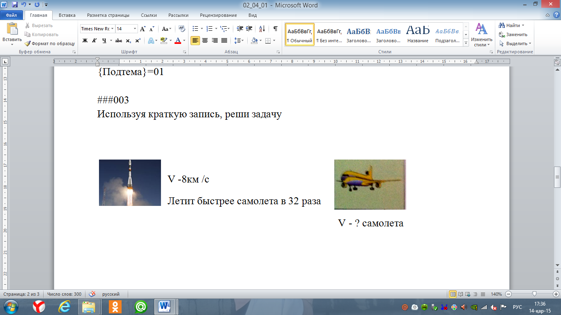Increase font size
This screenshot has height=315, width=561.
(143, 29)
